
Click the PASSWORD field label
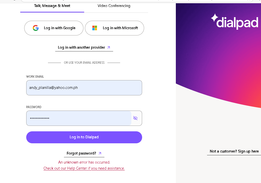coord(34,107)
